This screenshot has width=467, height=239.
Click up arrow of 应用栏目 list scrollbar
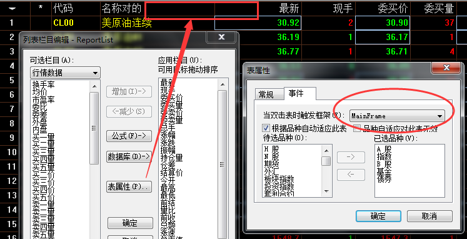point(223,84)
